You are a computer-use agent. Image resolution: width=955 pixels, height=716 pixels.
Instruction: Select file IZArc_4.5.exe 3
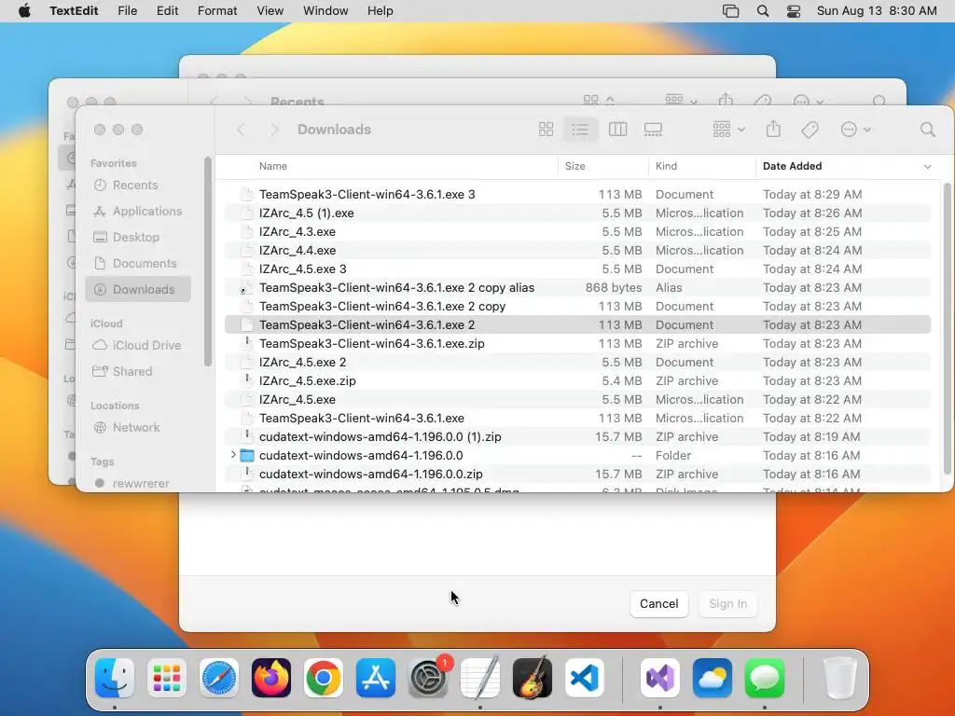pyautogui.click(x=577, y=268)
